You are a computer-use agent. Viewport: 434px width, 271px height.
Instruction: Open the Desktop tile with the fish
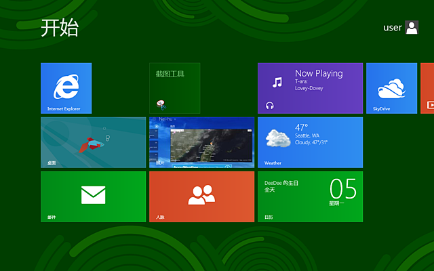pyautogui.click(x=94, y=142)
